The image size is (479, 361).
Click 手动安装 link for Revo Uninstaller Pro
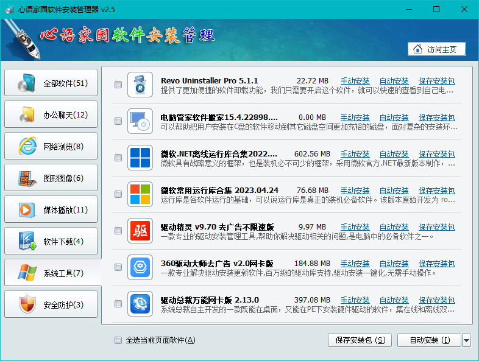355,81
